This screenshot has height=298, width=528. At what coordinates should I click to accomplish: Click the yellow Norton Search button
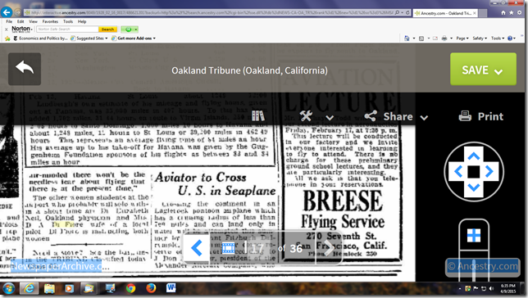click(107, 29)
